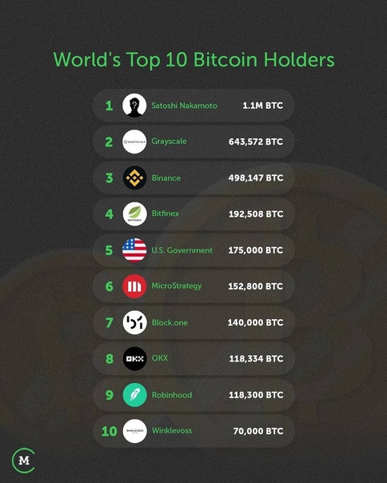
Task: Click the Satoshi Nakamoto silhouette icon
Action: coord(134,106)
